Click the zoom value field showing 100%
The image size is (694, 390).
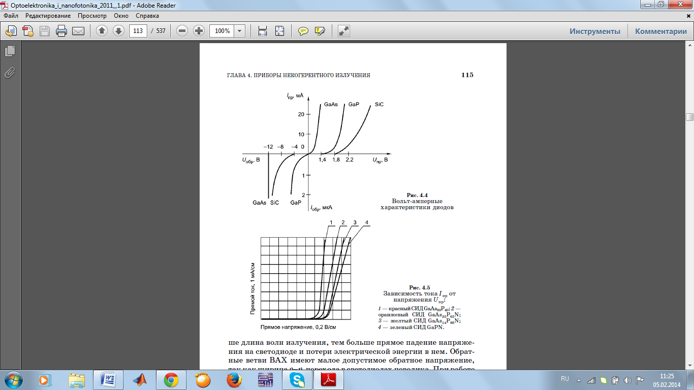[222, 31]
